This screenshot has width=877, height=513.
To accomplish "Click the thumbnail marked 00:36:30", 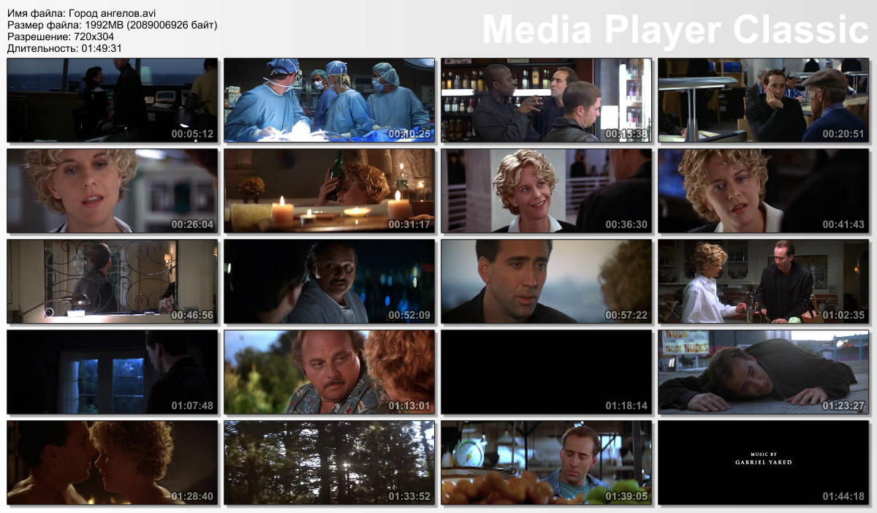I will point(546,191).
